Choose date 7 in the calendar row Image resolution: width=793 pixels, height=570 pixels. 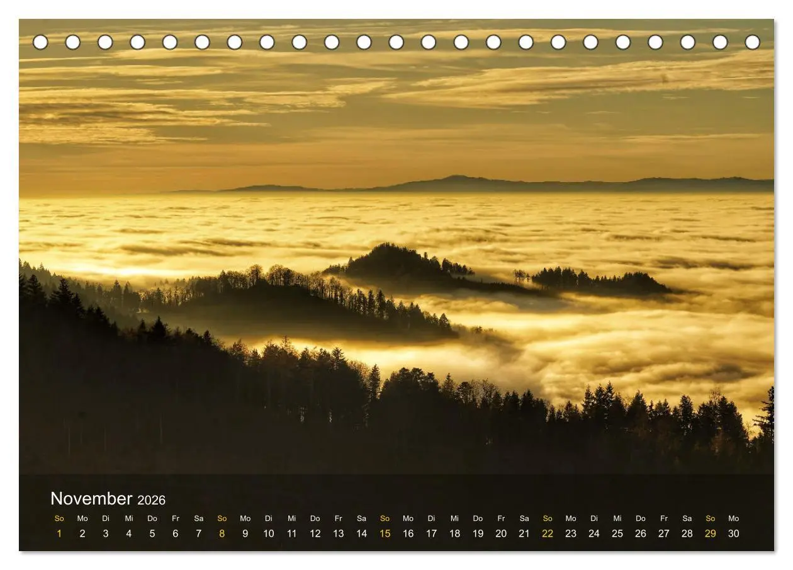[199, 533]
